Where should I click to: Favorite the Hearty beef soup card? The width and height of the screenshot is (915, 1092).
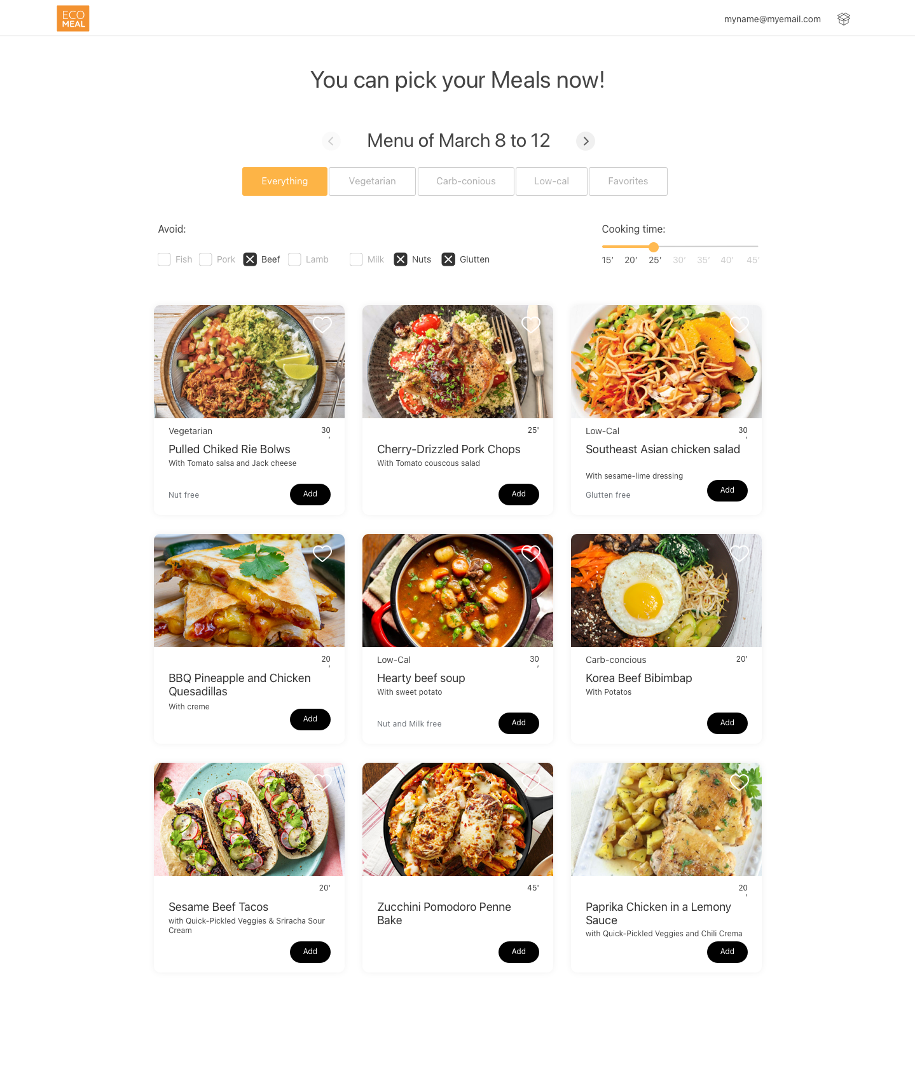[x=531, y=553]
